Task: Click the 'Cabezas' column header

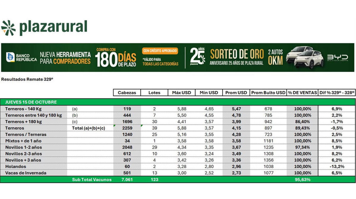Action: click(127, 93)
